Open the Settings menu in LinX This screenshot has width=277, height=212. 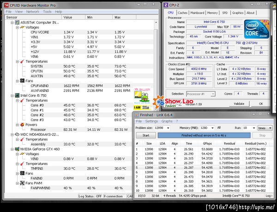151,121
